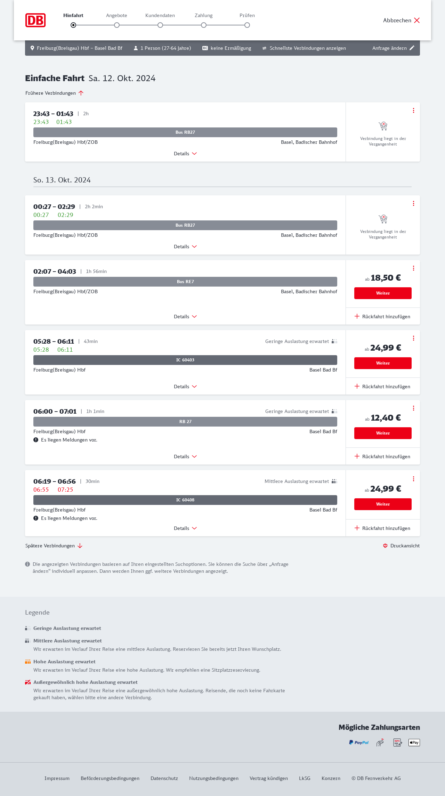Open three-dot menu for IC 60403 connection
Screen dimensions: 445x796
coord(413,338)
